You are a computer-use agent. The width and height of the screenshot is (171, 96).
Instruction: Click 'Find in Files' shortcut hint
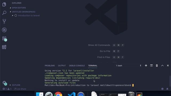104,57
